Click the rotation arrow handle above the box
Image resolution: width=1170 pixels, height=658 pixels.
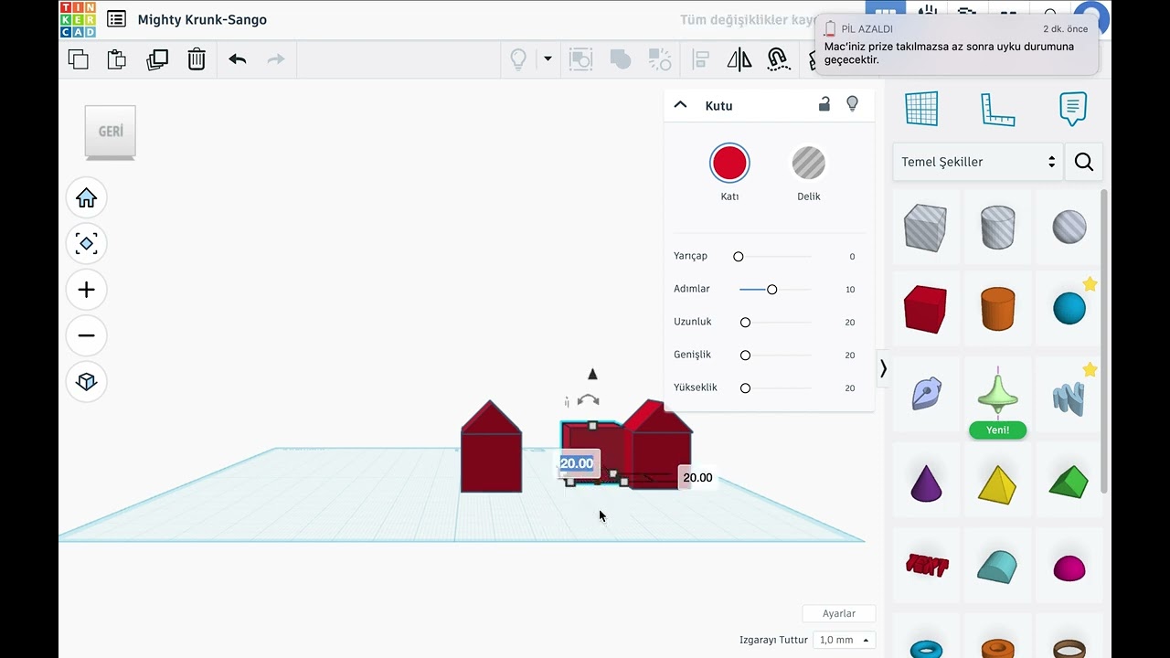point(589,400)
